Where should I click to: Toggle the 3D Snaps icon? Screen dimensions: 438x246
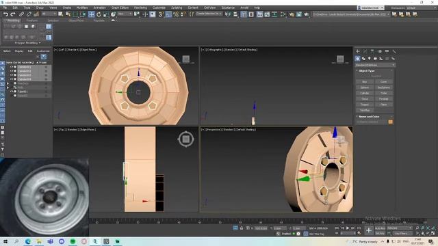(x=161, y=14)
